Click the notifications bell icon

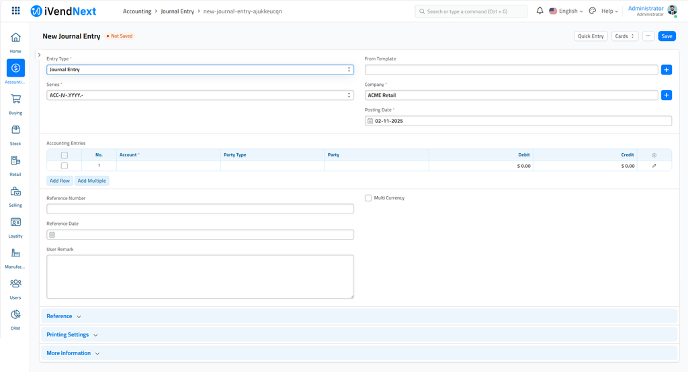[x=540, y=11]
